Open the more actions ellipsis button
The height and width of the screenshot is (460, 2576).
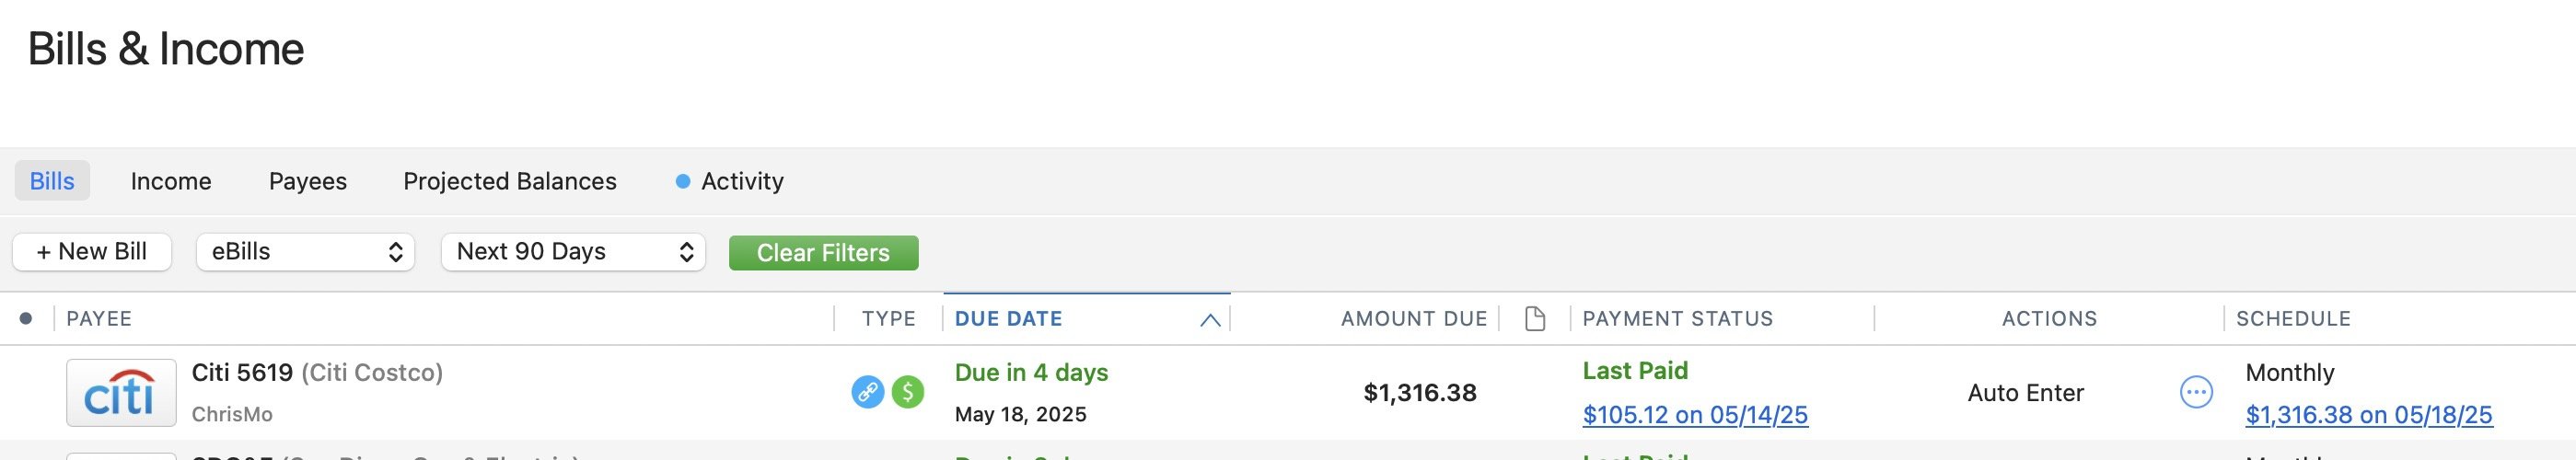click(2195, 392)
